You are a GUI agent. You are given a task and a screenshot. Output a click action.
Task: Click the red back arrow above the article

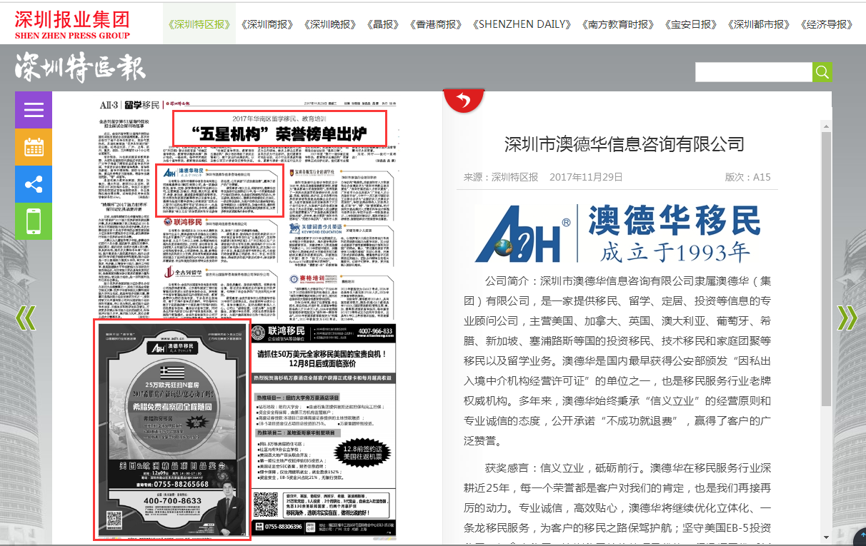point(464,101)
